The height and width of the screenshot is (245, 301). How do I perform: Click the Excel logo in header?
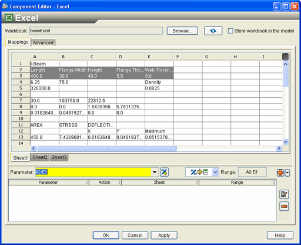pyautogui.click(x=9, y=18)
